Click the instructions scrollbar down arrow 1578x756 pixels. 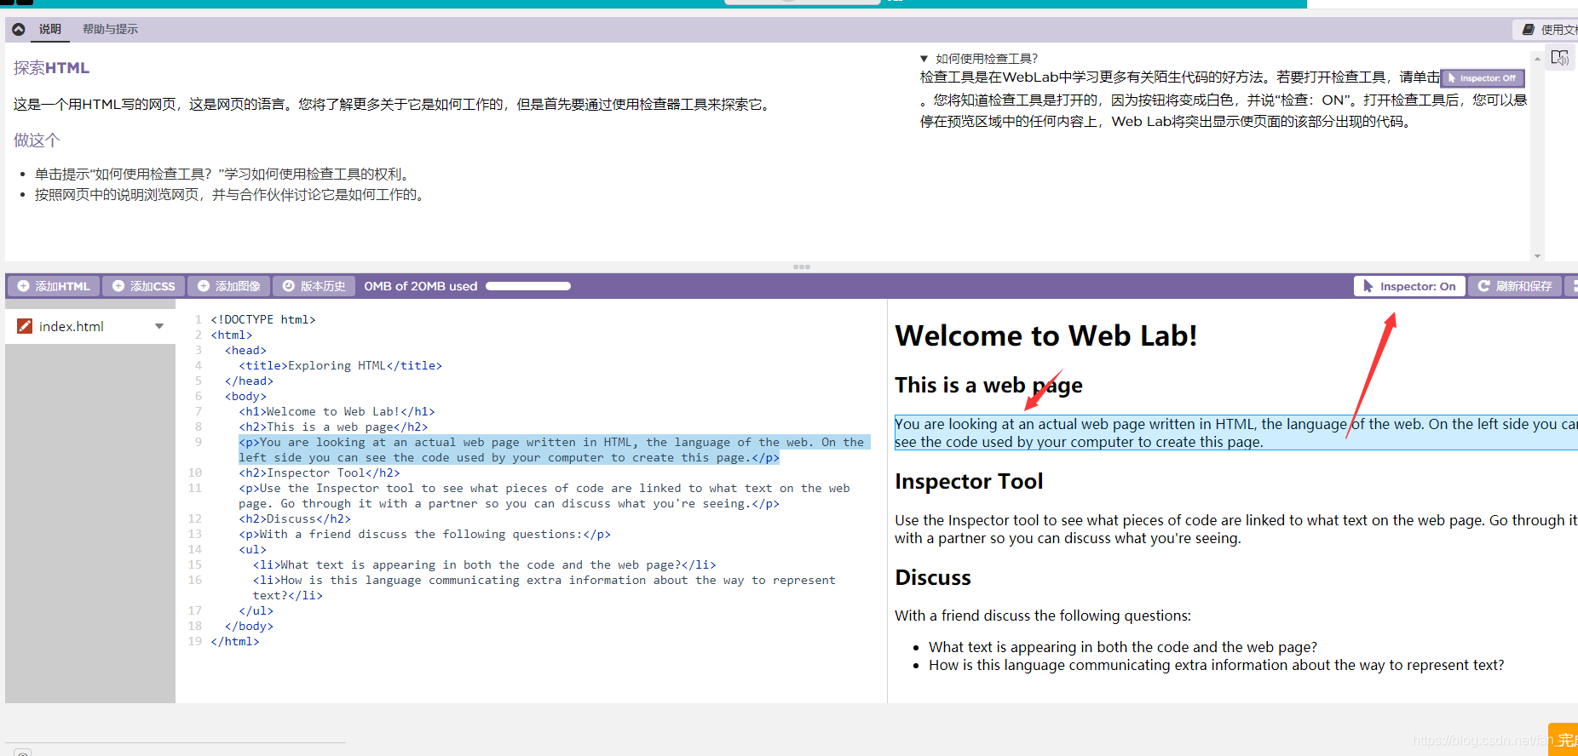pos(1537,255)
